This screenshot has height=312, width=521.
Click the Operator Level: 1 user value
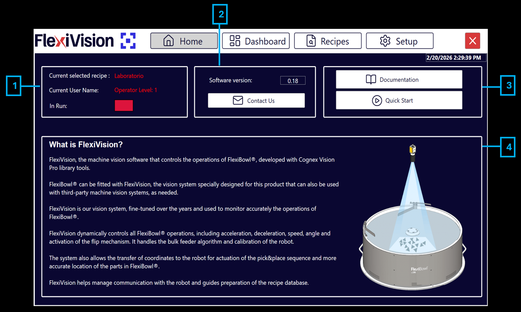(x=136, y=90)
